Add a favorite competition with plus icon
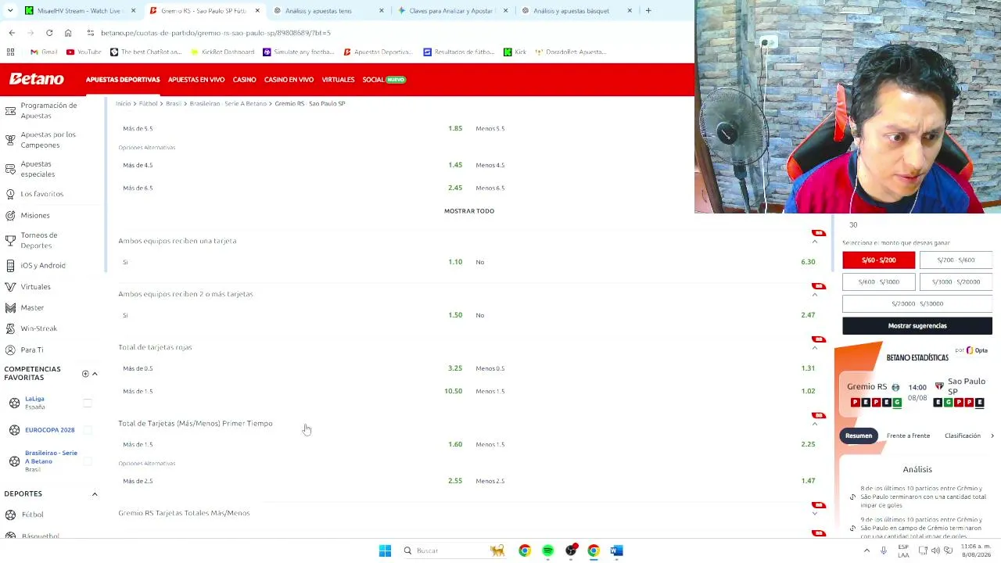 [85, 374]
